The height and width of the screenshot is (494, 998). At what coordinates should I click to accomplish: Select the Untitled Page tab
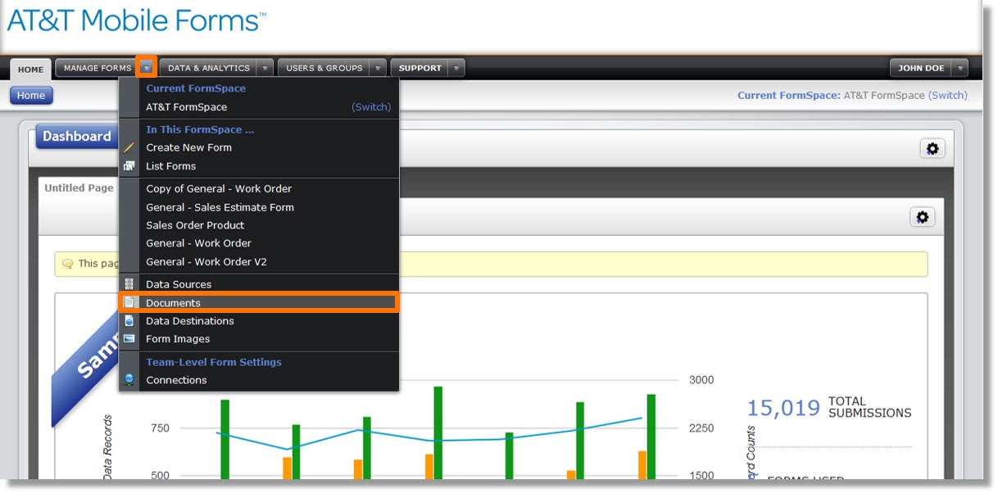[x=79, y=188]
